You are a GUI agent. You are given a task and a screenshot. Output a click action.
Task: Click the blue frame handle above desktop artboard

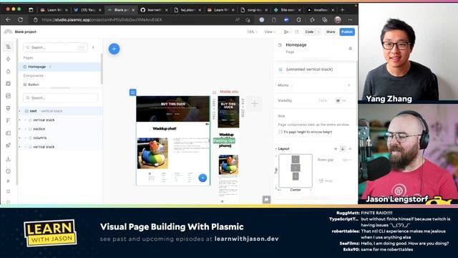pos(132,92)
